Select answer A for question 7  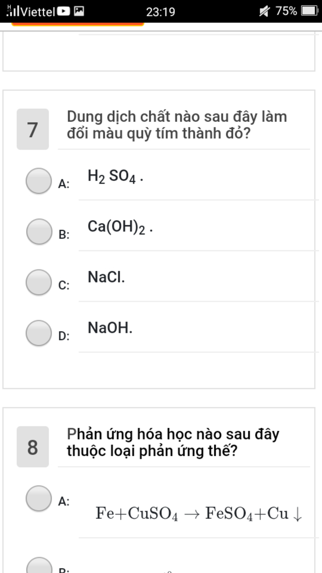click(x=39, y=181)
